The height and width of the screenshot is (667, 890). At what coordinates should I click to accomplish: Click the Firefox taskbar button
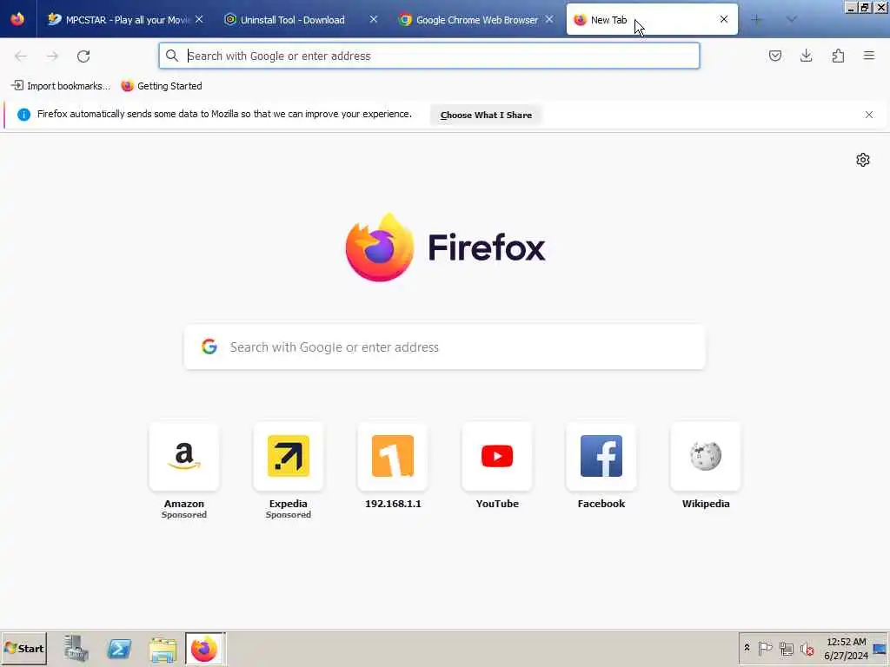pos(205,649)
